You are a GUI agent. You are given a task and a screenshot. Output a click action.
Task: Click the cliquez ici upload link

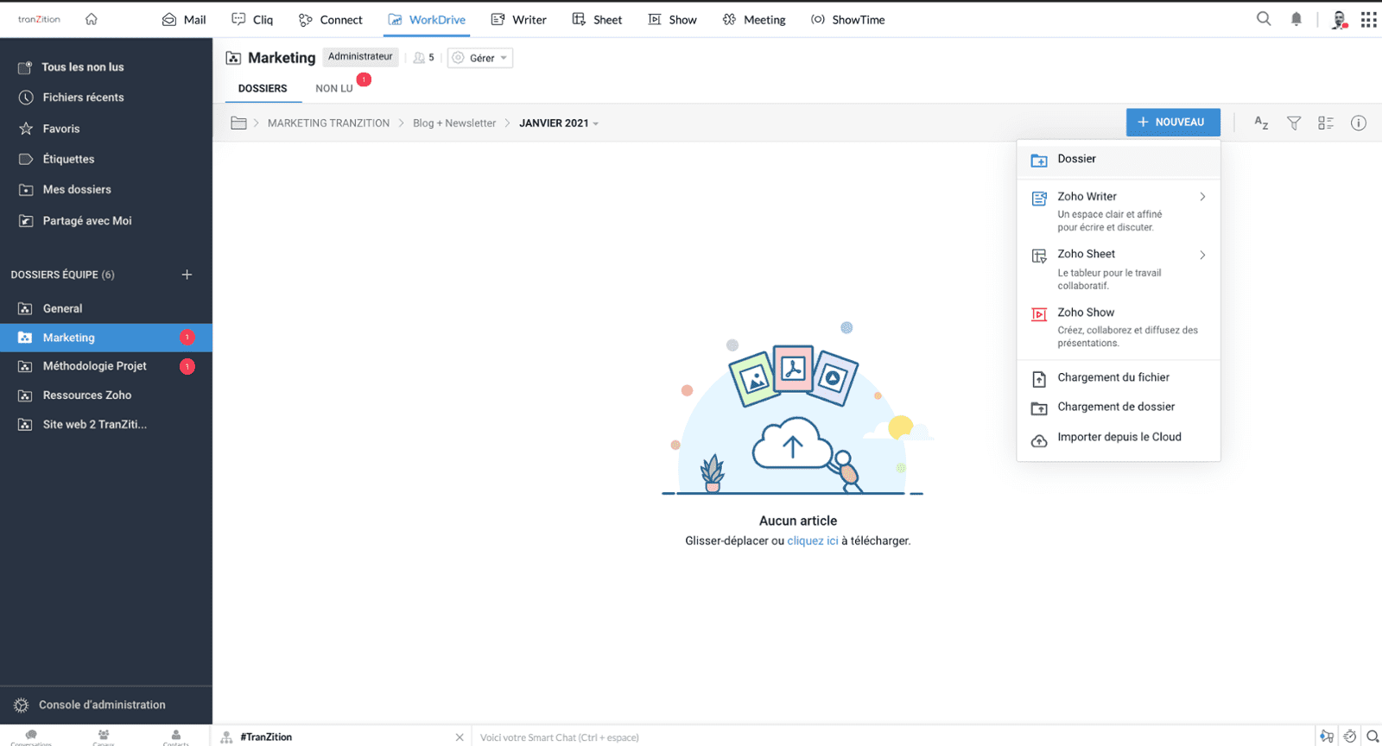coord(813,541)
